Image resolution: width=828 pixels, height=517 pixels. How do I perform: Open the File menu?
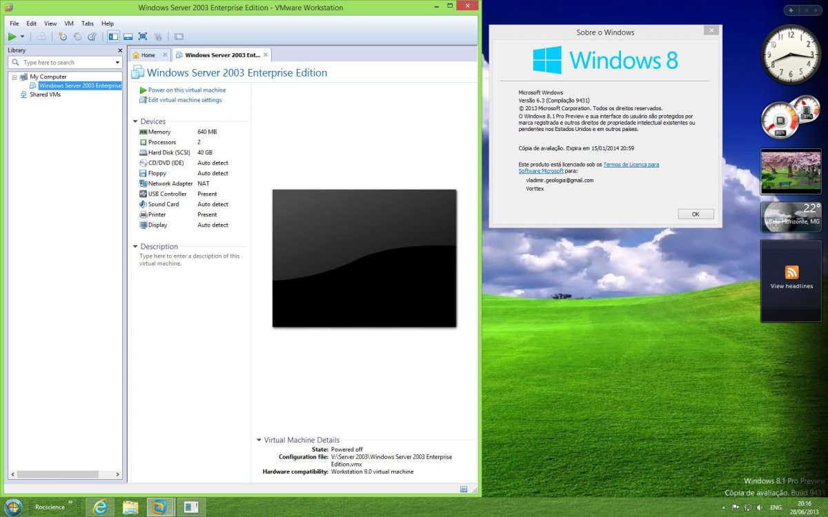coord(14,23)
